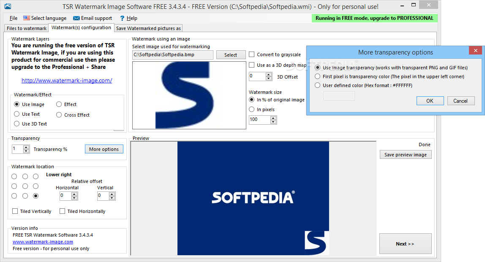Select lower left watermark location

pyautogui.click(x=14, y=196)
